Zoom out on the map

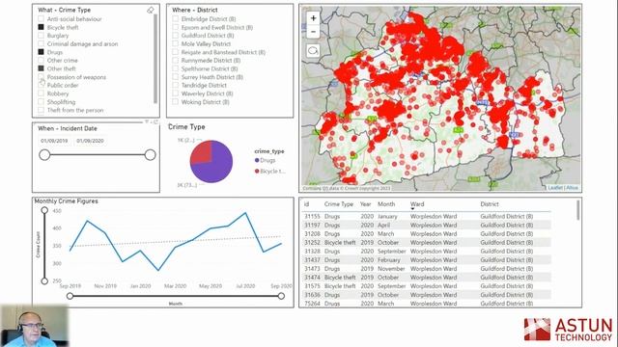[313, 32]
